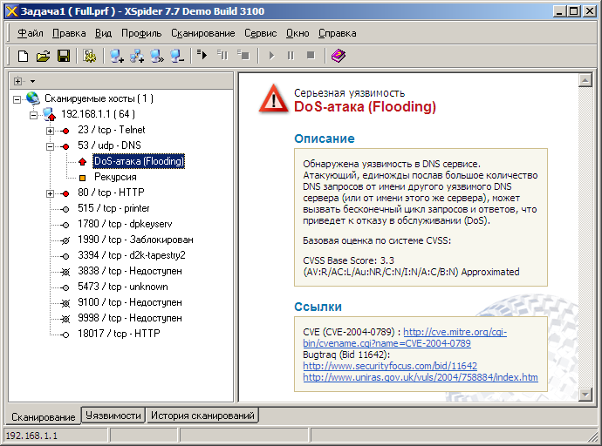
Task: Click the XSpider logo in title bar
Action: click(x=12, y=11)
